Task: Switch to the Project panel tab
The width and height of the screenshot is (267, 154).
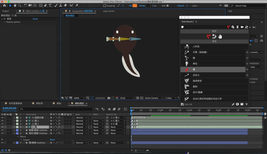Action: pos(6,11)
